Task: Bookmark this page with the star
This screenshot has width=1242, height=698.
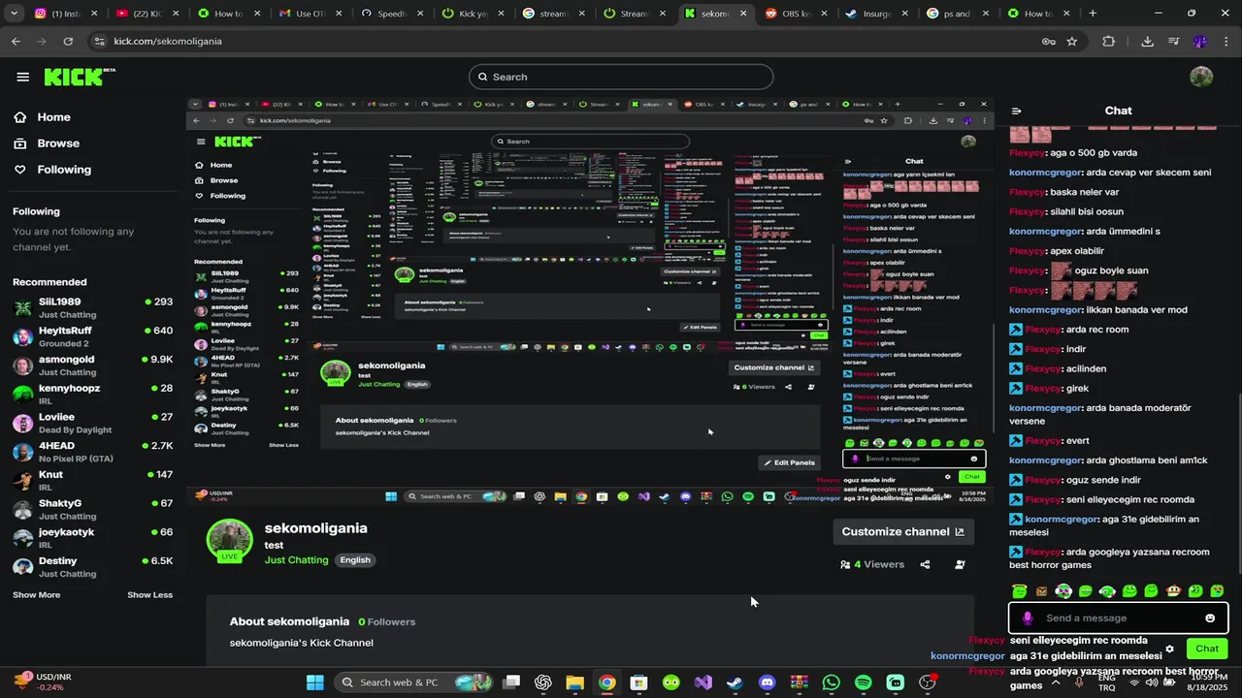Action: tap(1072, 42)
